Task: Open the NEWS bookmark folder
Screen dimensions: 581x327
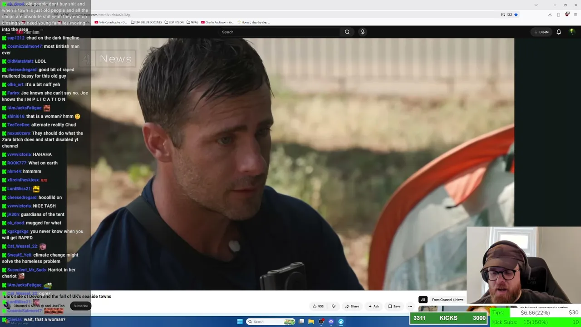Action: pos(192,22)
